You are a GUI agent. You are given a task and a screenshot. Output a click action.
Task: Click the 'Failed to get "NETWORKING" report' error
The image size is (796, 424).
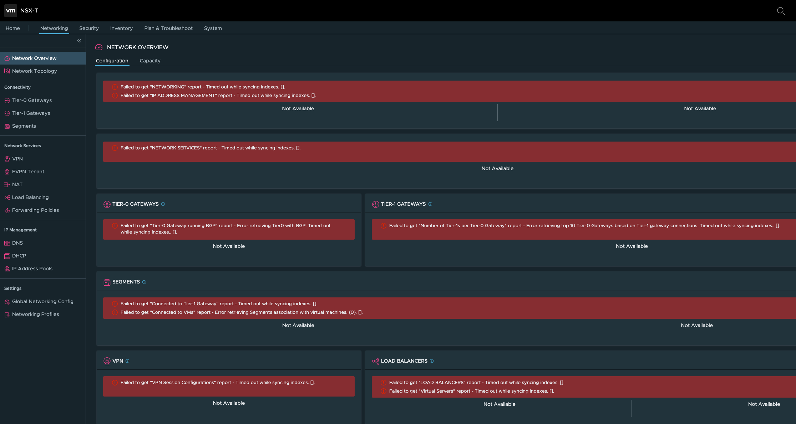pyautogui.click(x=203, y=87)
